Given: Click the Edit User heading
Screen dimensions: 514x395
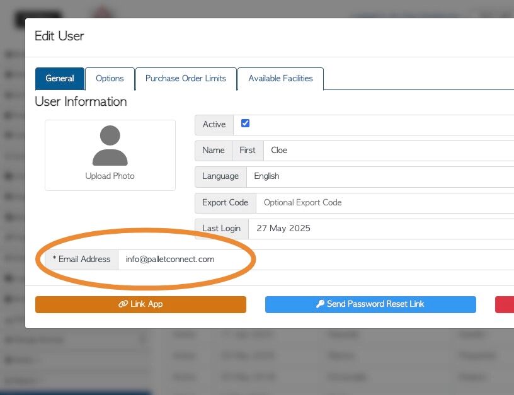Looking at the screenshot, I should pyautogui.click(x=59, y=36).
